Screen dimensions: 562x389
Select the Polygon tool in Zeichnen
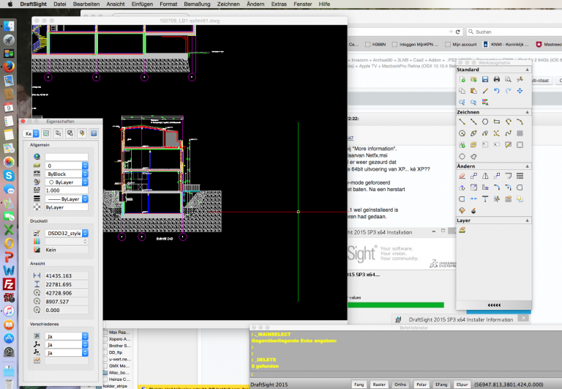coord(484,122)
